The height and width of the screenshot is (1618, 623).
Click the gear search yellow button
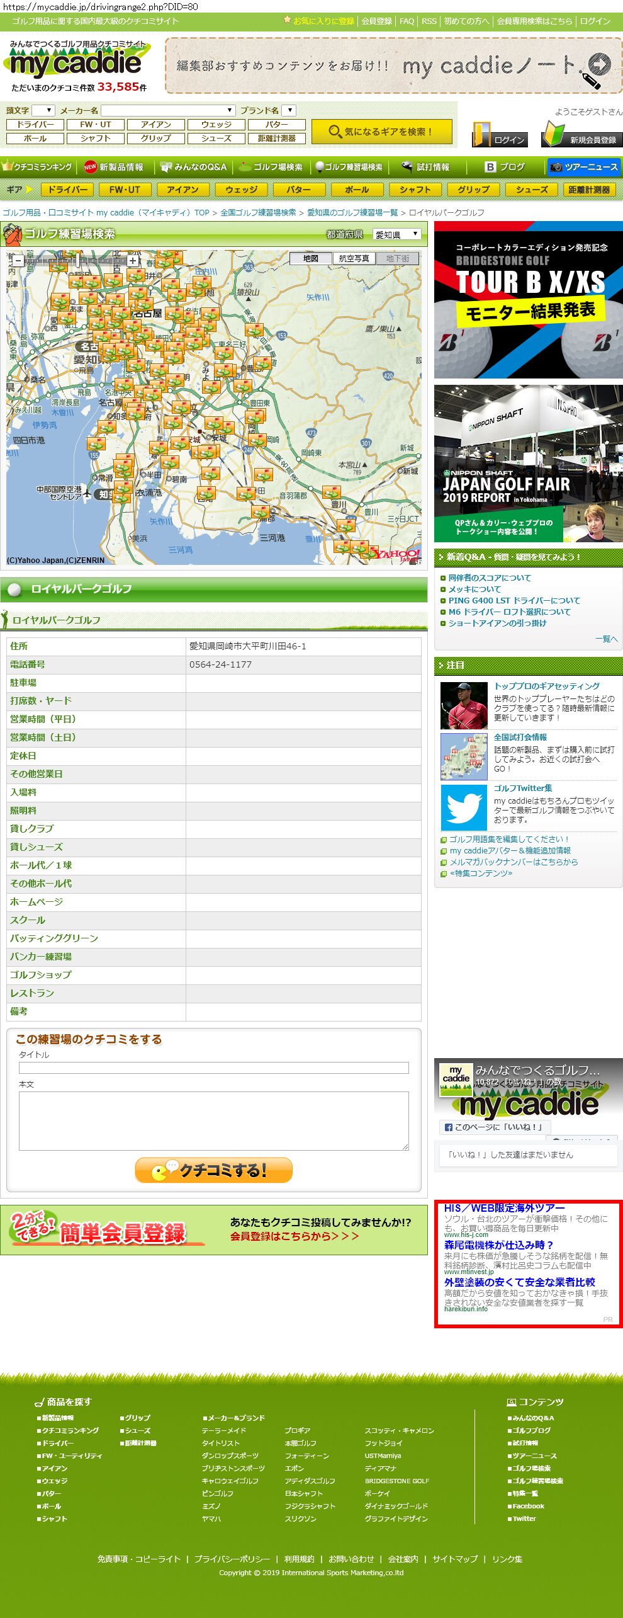[x=382, y=132]
